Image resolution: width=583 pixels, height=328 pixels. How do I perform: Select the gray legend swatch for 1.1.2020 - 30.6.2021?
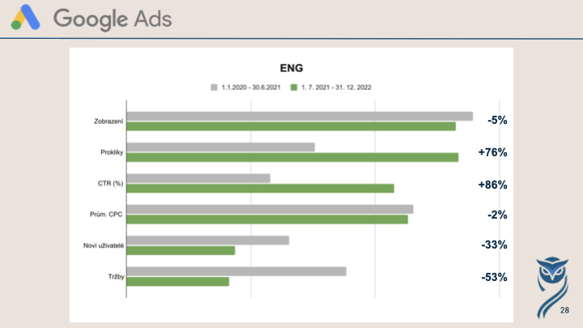click(x=214, y=87)
